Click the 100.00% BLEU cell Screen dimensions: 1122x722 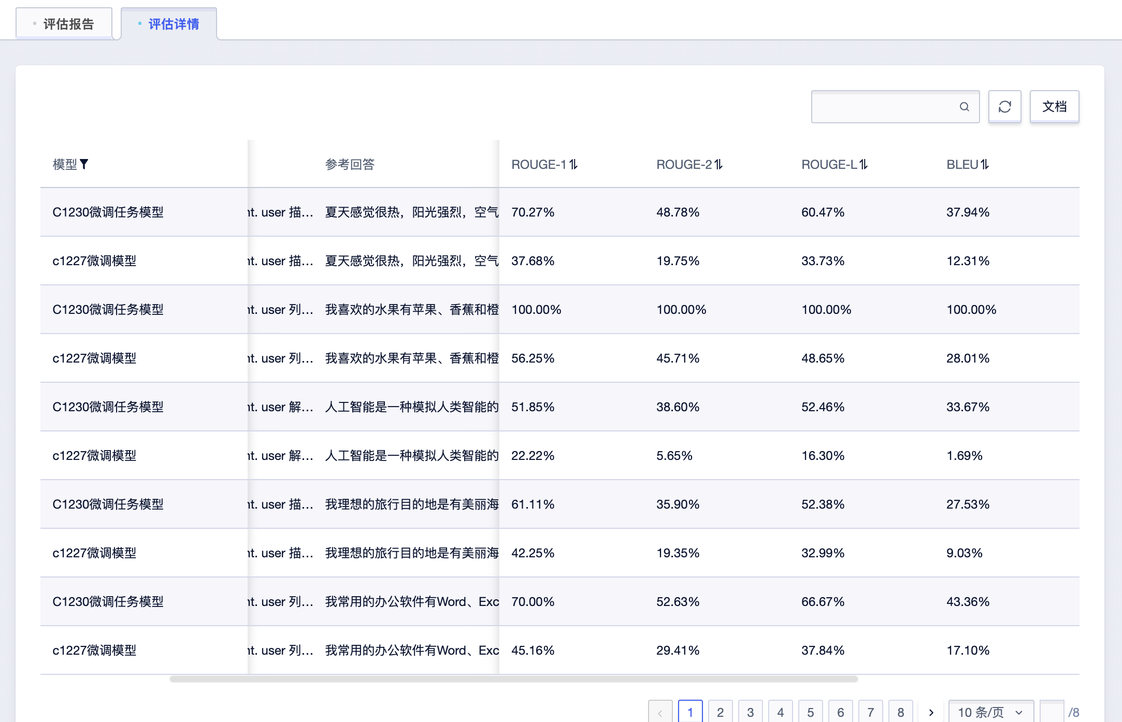point(971,309)
